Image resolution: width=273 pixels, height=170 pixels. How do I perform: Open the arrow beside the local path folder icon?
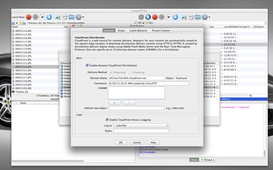click(x=17, y=23)
